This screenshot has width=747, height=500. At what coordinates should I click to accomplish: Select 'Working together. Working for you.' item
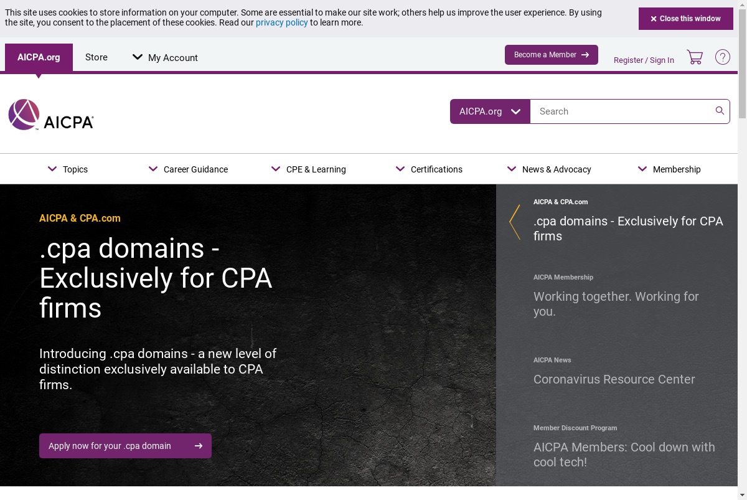pos(616,304)
